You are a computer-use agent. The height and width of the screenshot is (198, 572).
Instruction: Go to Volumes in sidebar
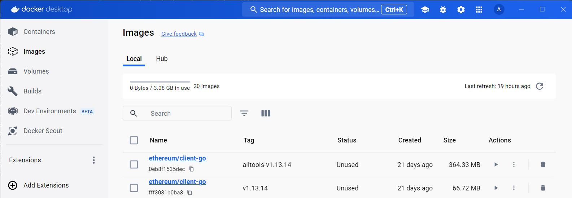[36, 71]
